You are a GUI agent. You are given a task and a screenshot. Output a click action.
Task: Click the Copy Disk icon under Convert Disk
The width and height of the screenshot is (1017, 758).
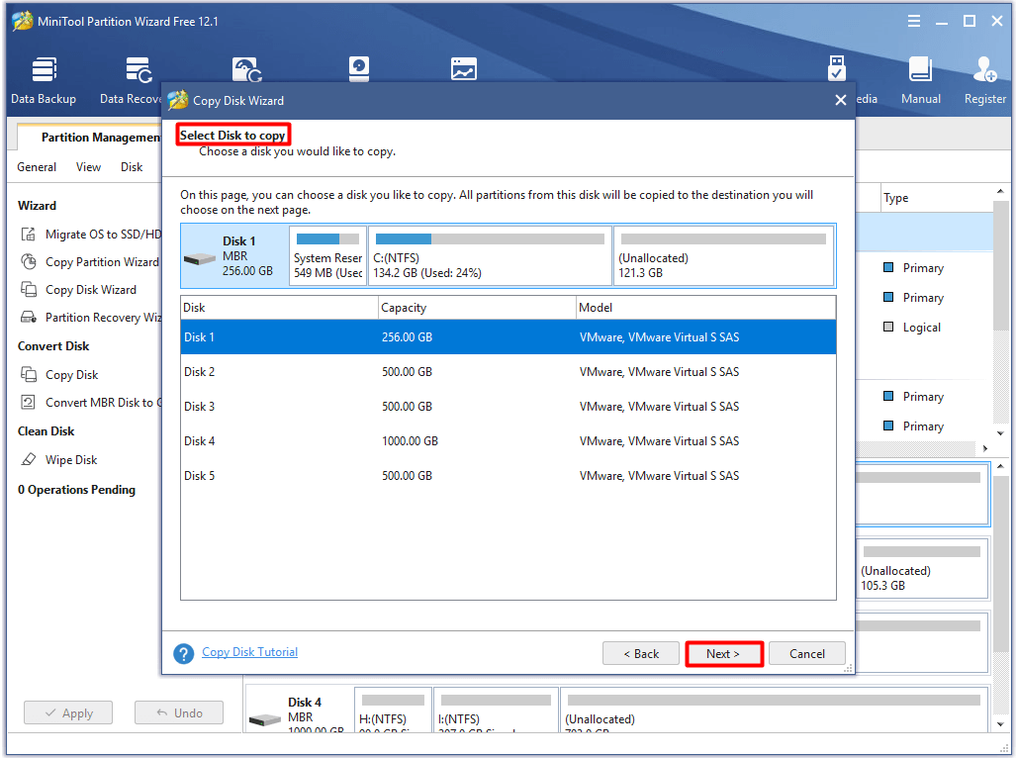[x=29, y=374]
